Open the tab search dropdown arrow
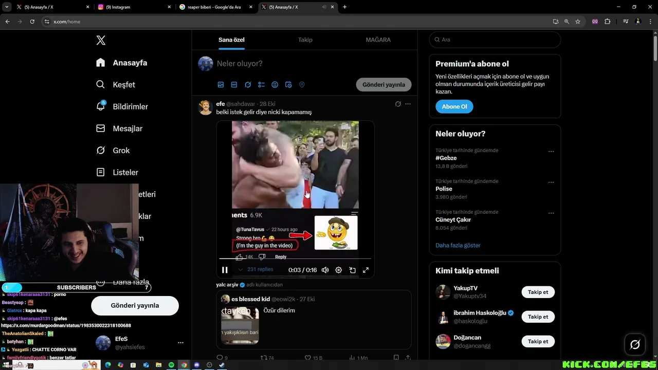This screenshot has width=658, height=370. [7, 7]
